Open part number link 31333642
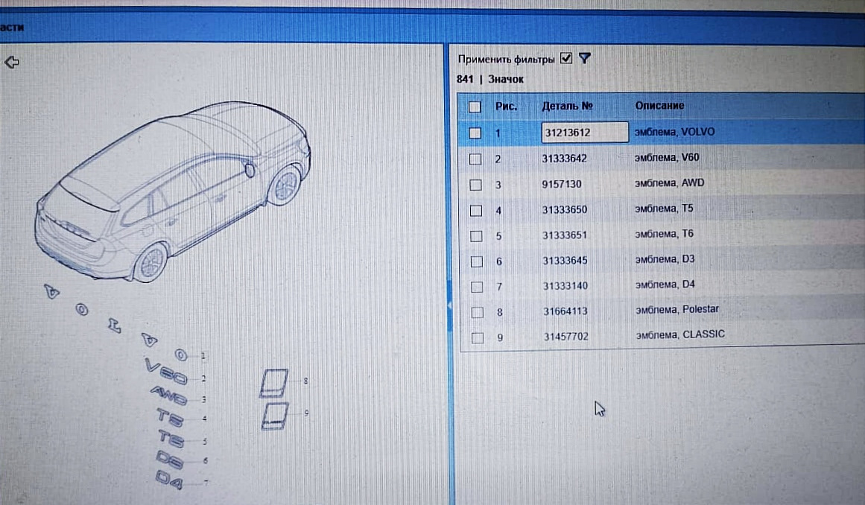 point(569,158)
